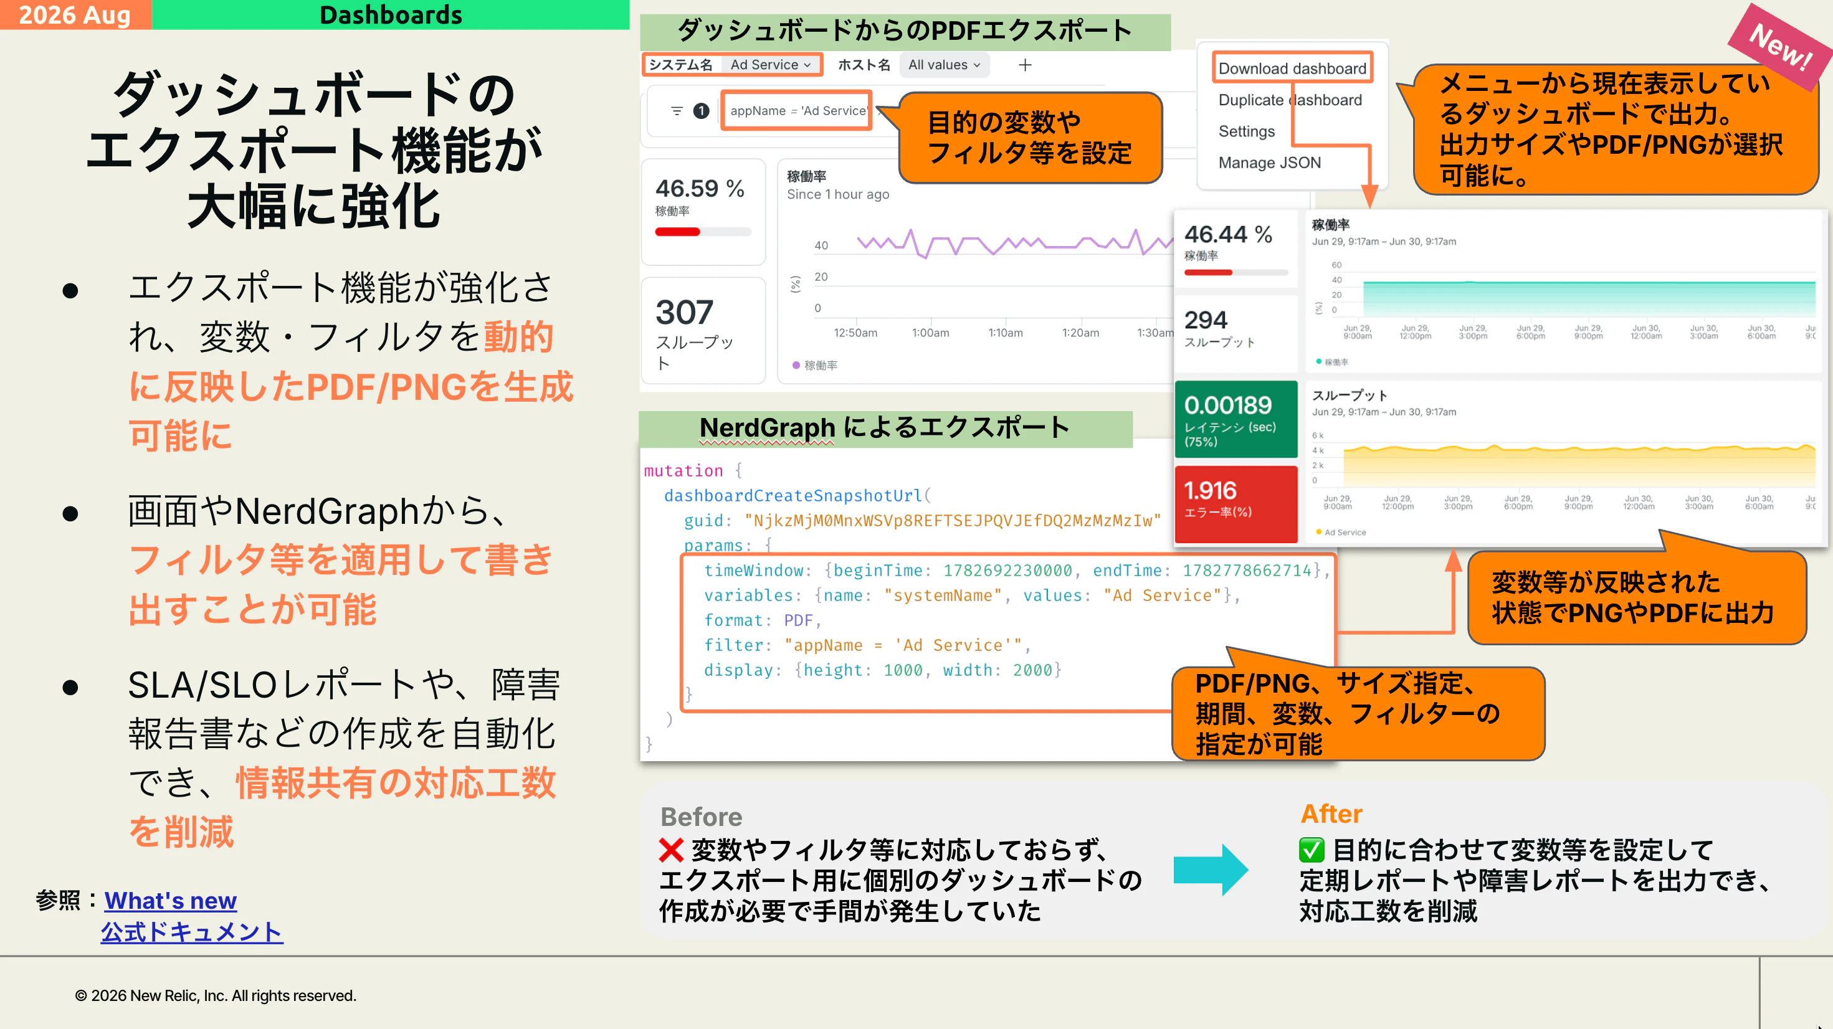Click the guid string value in the code

953,520
